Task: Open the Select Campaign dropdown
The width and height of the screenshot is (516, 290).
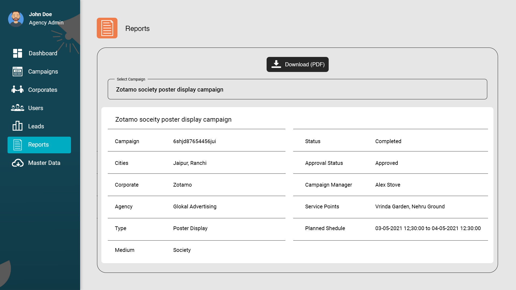Action: pos(297,89)
